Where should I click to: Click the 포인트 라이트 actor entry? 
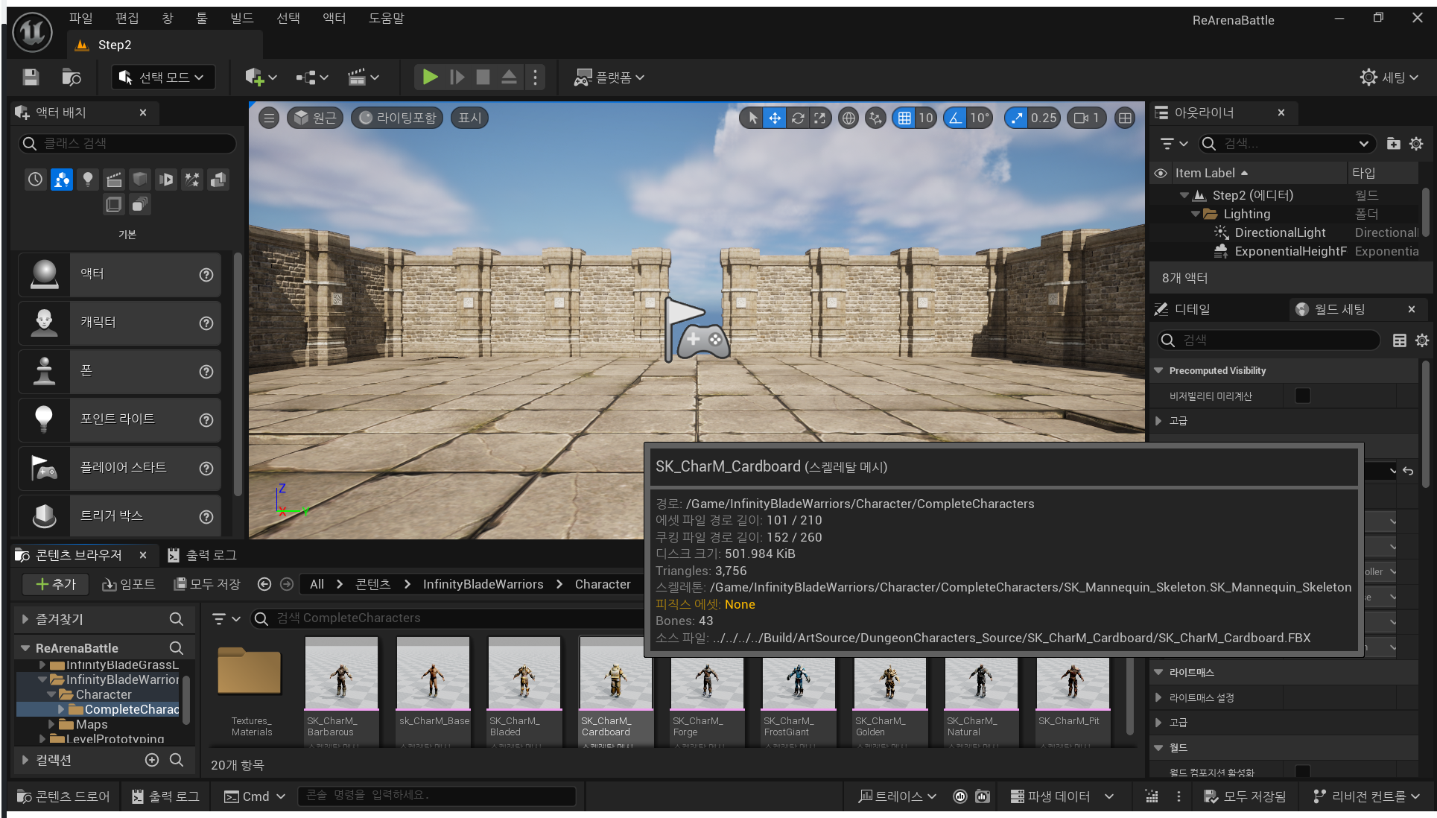tap(119, 419)
